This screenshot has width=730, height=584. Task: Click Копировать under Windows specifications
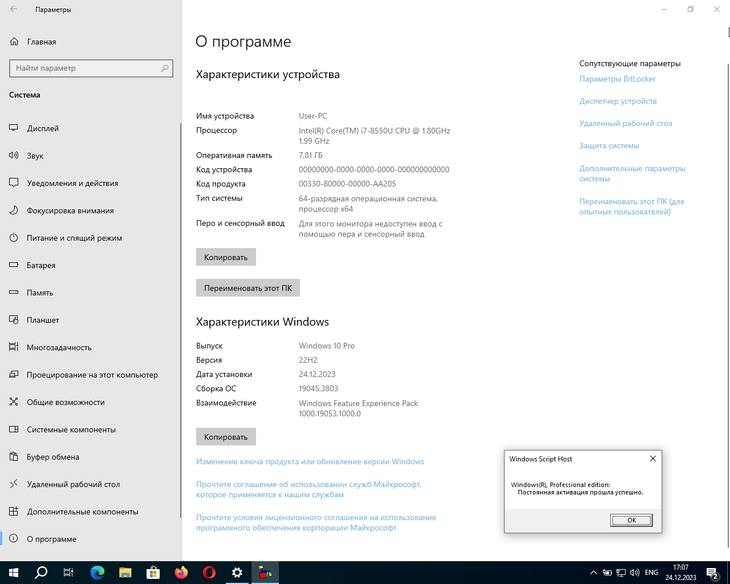[226, 437]
